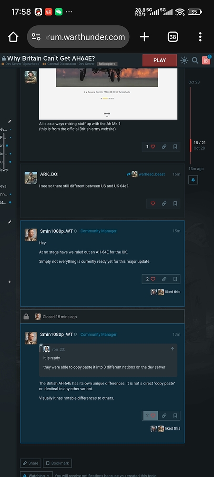
Task: Click the 18 / 21 timeline position
Action: [199, 142]
